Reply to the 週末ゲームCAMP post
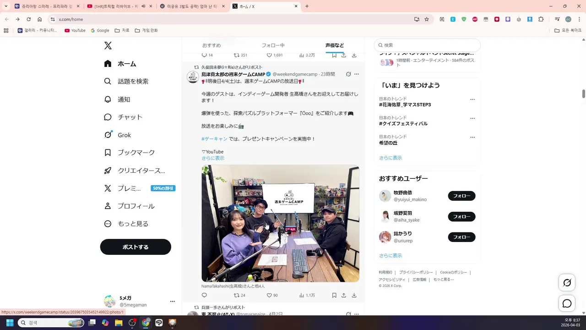The width and height of the screenshot is (586, 330). (204, 295)
